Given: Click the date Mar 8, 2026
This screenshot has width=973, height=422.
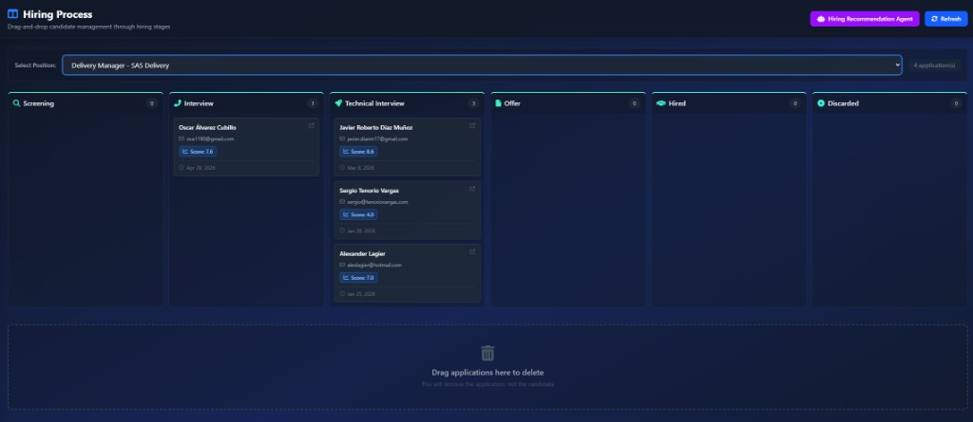Looking at the screenshot, I should point(360,168).
